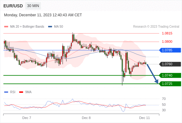This screenshot has width=182, height=123.
Task: Click the Monday, December 11 timestamp text
Action: click(x=43, y=15)
